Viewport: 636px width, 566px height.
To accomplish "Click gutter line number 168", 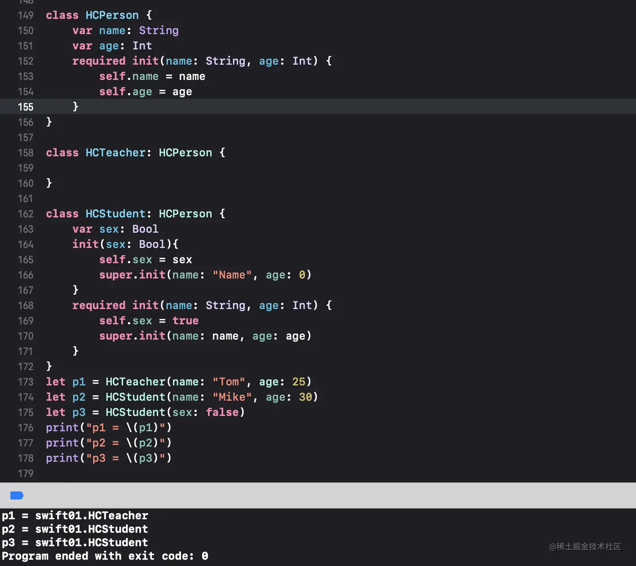I will click(26, 305).
